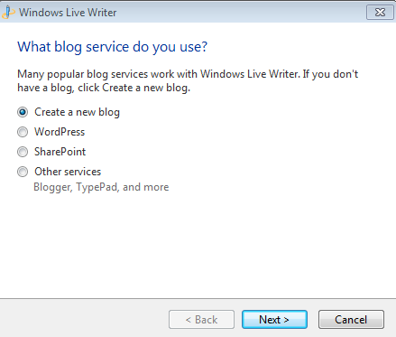This screenshot has width=396, height=337.
Task: Choose the WordPress radio button
Action: [23, 132]
